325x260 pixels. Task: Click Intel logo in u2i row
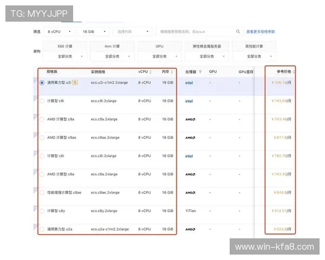pyautogui.click(x=189, y=83)
